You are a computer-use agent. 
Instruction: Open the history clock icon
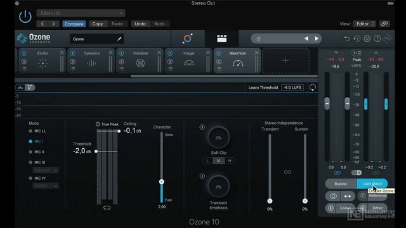357,39
